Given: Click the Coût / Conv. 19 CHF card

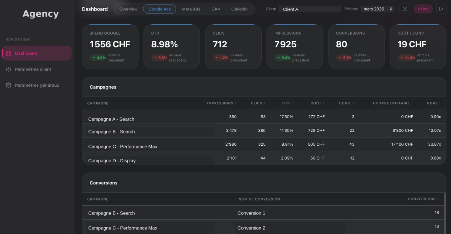Looking at the screenshot, I should tap(418, 47).
